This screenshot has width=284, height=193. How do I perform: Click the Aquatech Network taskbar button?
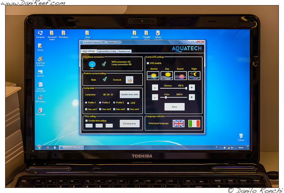pos(72,147)
